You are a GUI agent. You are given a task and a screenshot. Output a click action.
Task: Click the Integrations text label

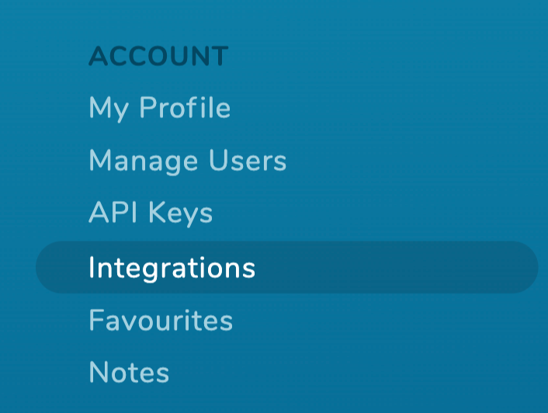[172, 268]
